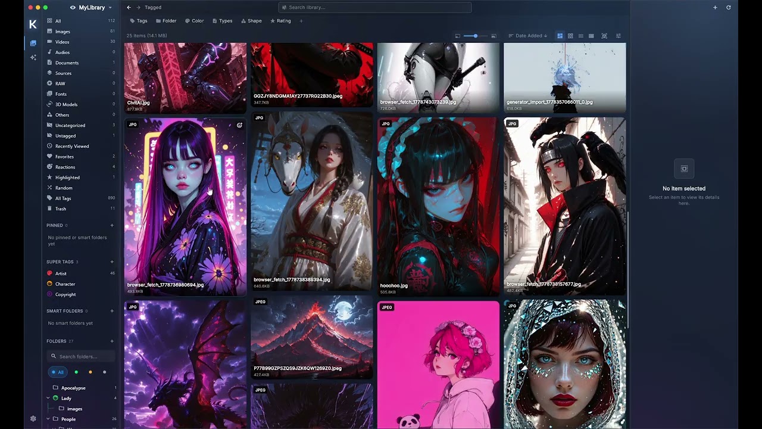
Task: Click the K app logo
Action: [33, 24]
